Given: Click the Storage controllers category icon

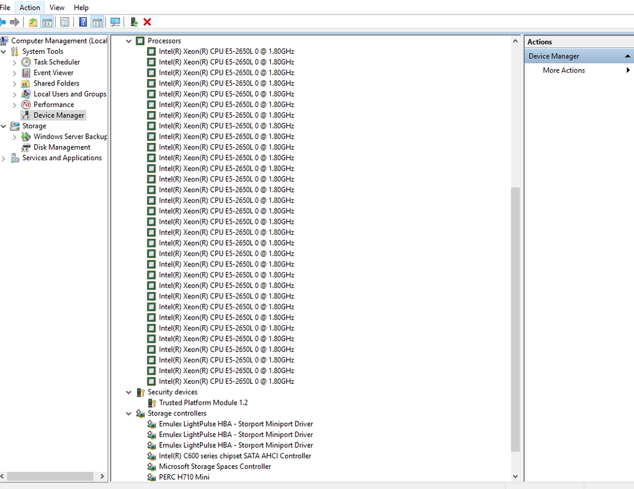Looking at the screenshot, I should point(140,413).
